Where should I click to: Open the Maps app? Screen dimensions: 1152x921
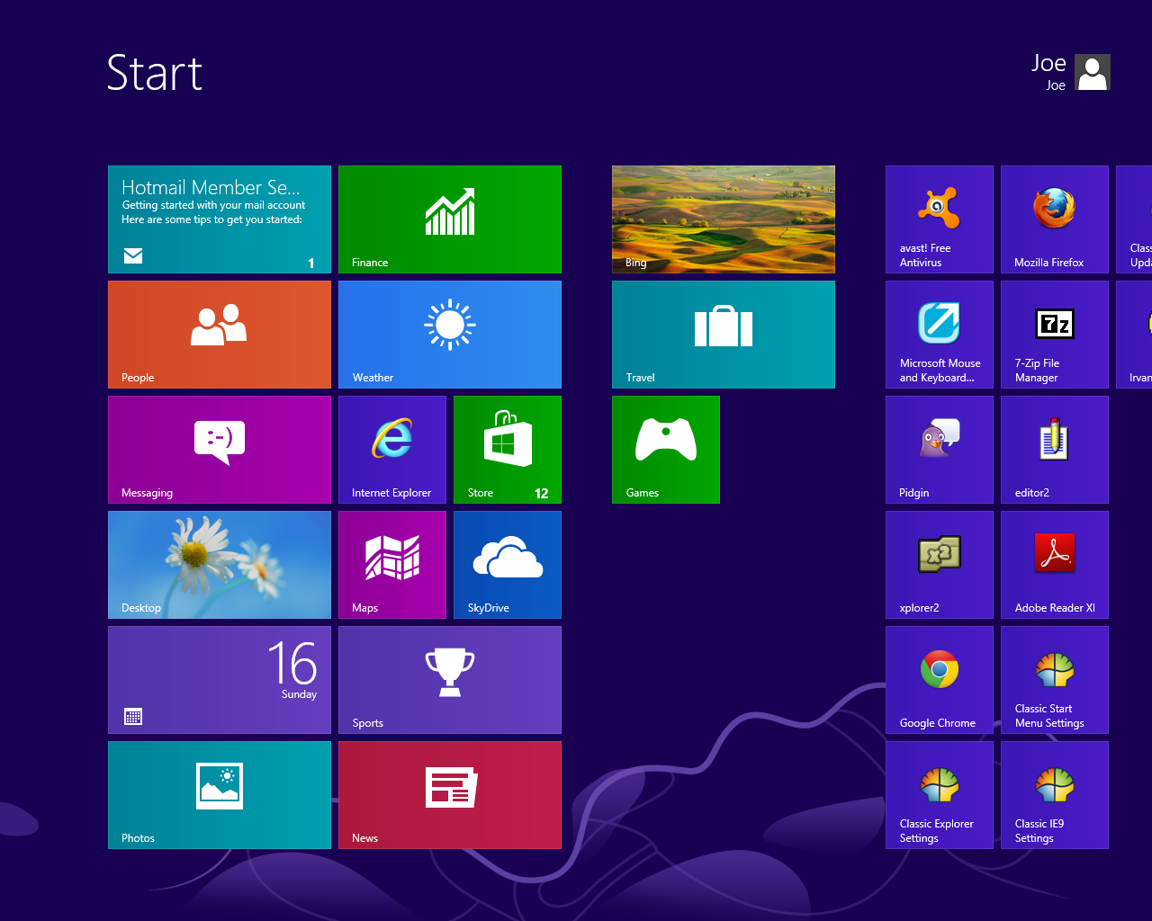pyautogui.click(x=391, y=564)
